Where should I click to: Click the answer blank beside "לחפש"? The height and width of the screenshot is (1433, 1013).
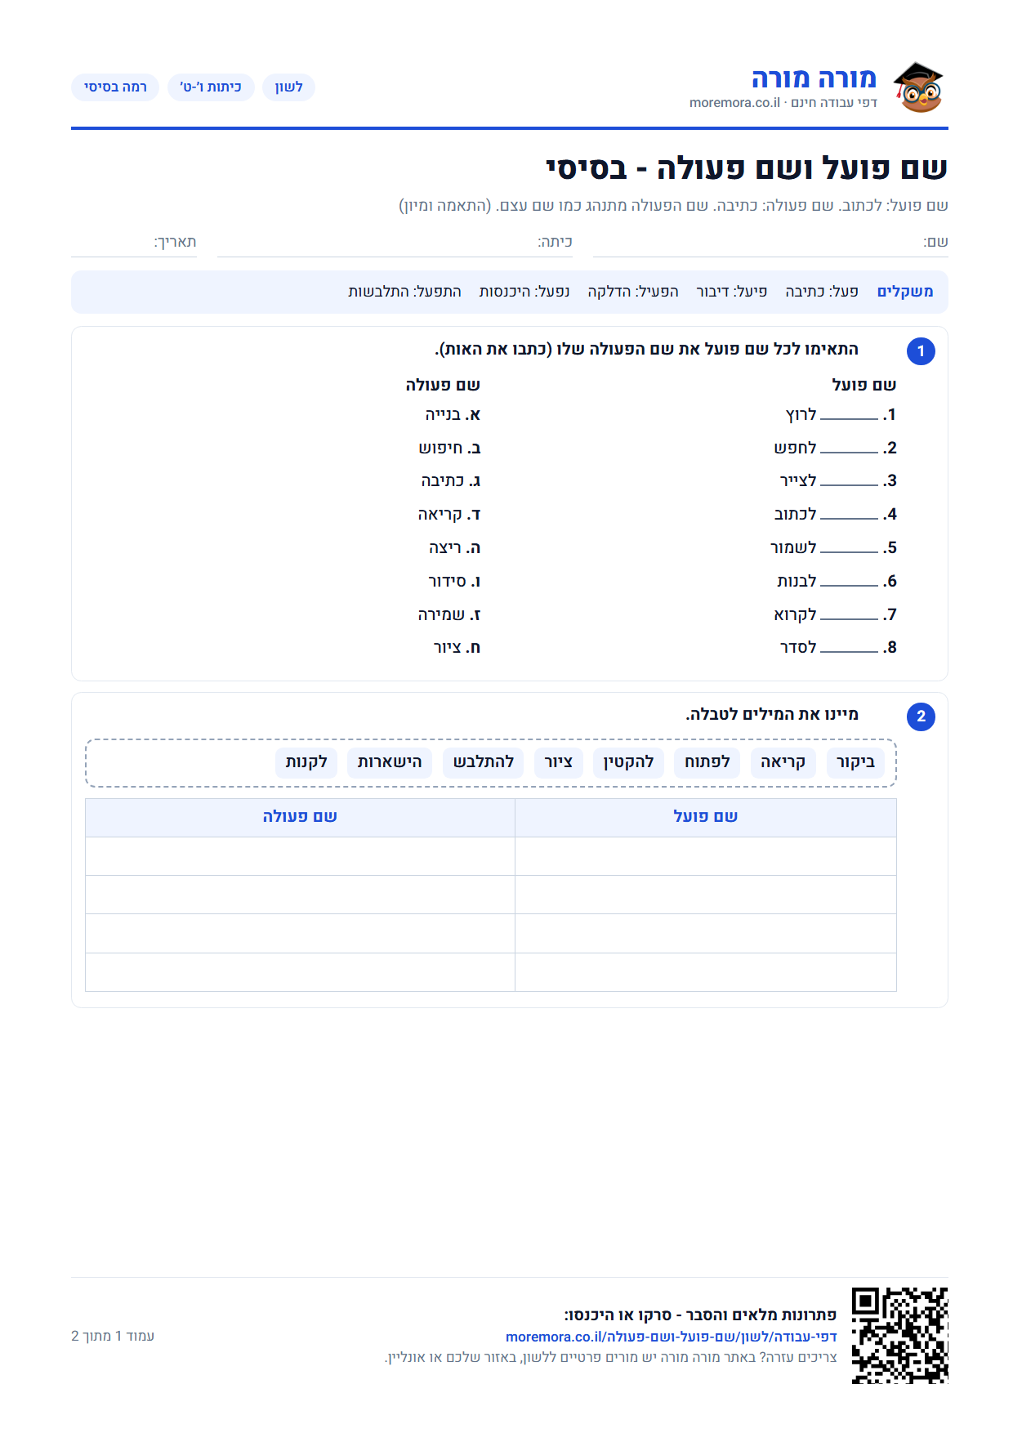849,449
